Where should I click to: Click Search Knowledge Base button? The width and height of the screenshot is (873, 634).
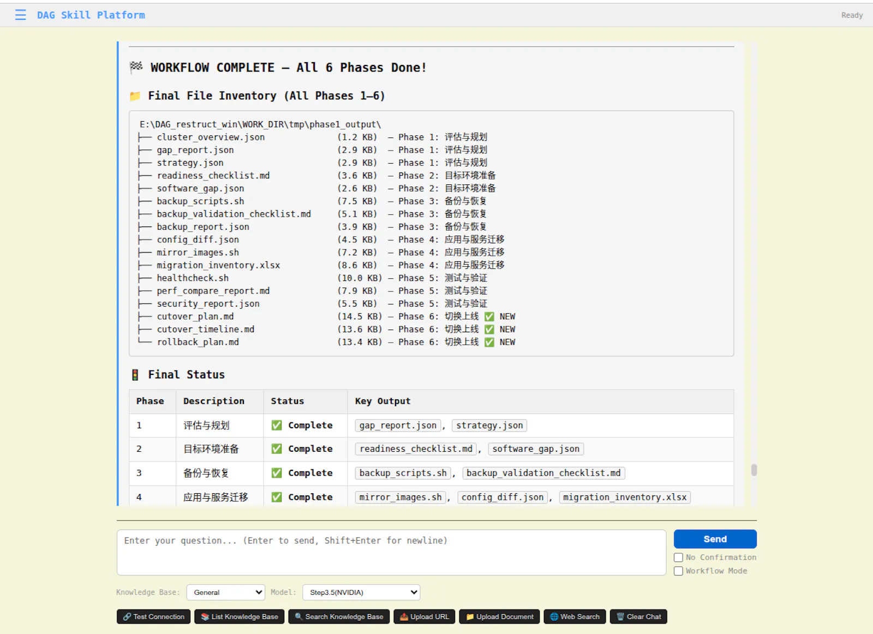tap(339, 617)
